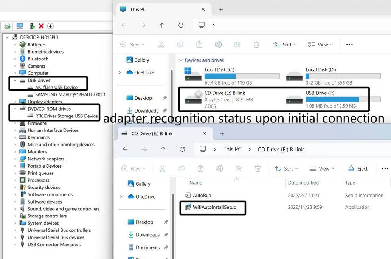391x259 pixels.
Task: Click the red X uninstall device icon
Action: tap(41, 26)
